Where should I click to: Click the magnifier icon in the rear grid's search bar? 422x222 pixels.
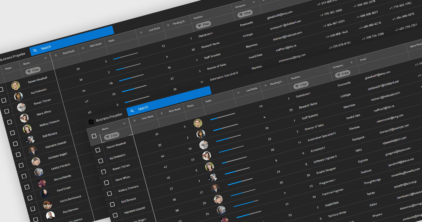click(35, 50)
